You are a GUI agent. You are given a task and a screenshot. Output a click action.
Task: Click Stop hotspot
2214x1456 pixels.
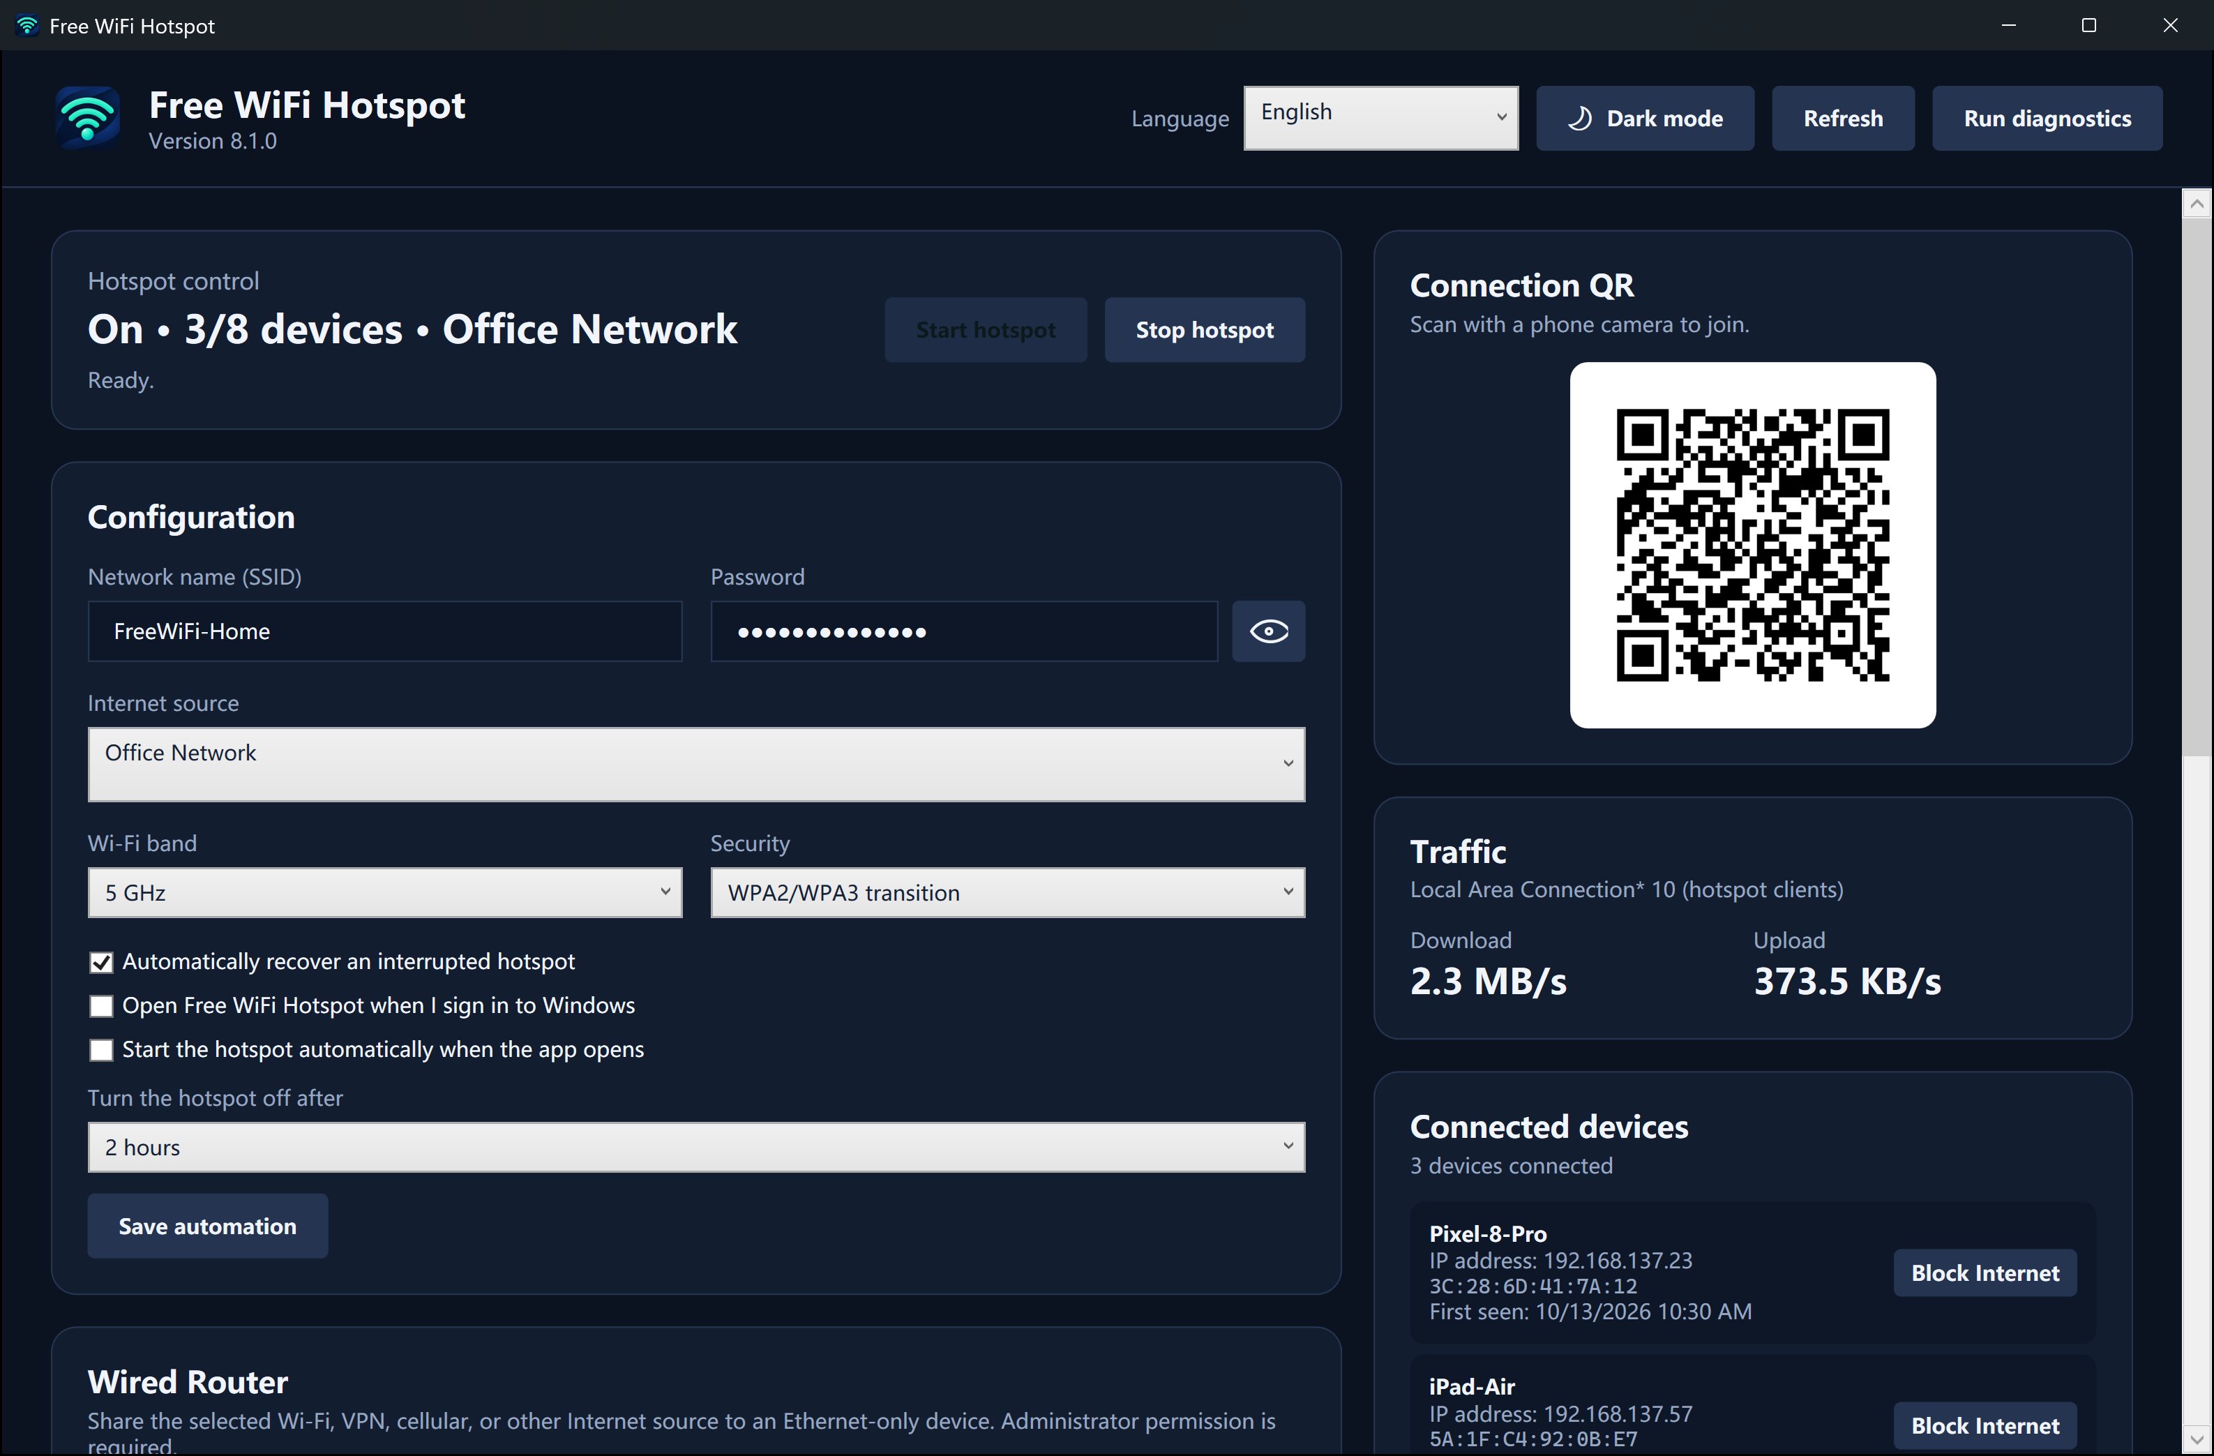click(x=1204, y=330)
